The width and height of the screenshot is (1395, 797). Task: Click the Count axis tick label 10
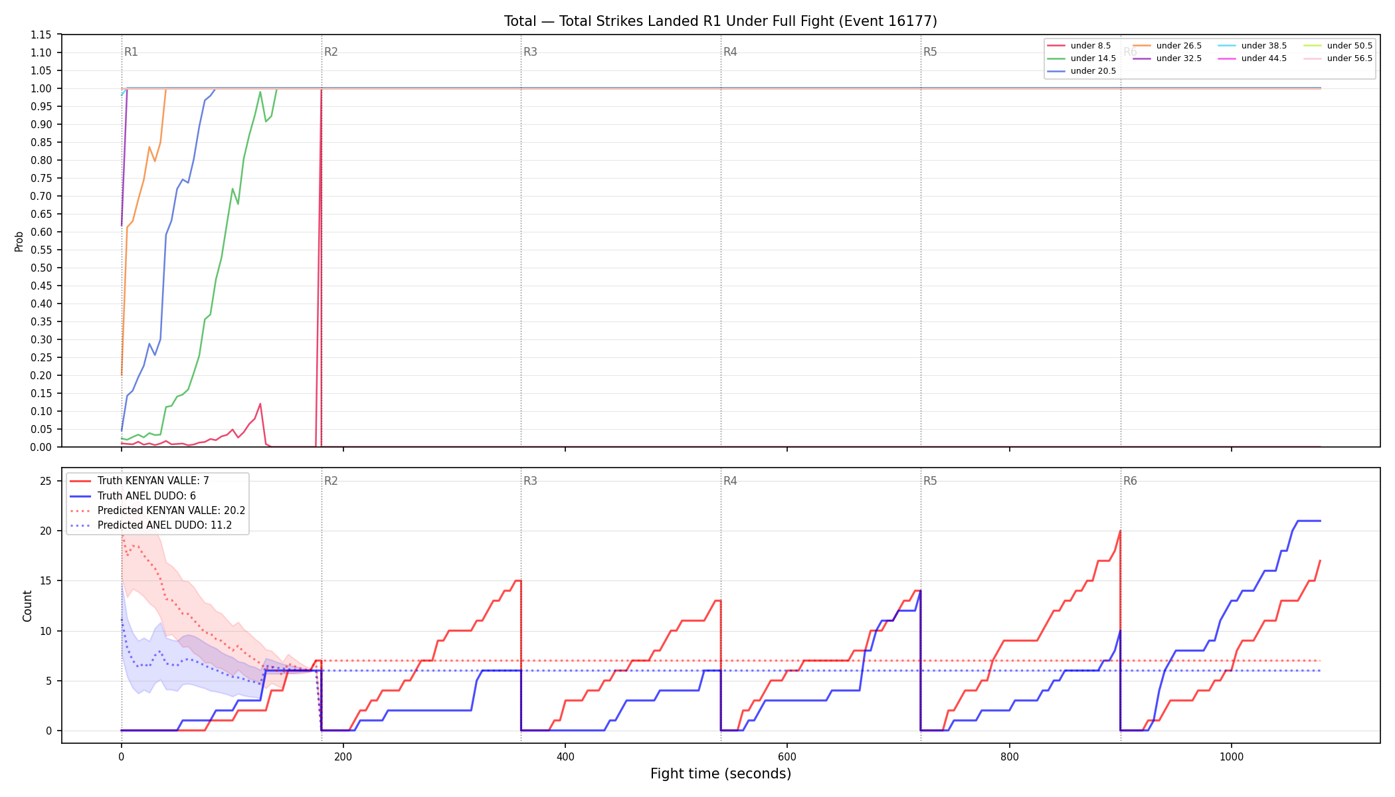point(46,631)
